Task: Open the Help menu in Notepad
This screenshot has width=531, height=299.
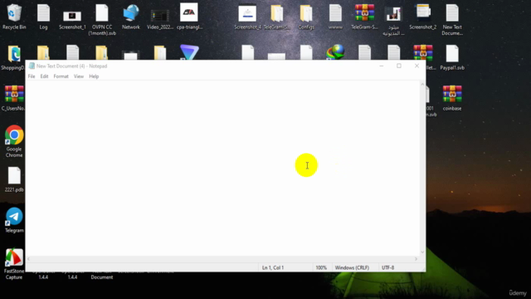Action: (94, 76)
